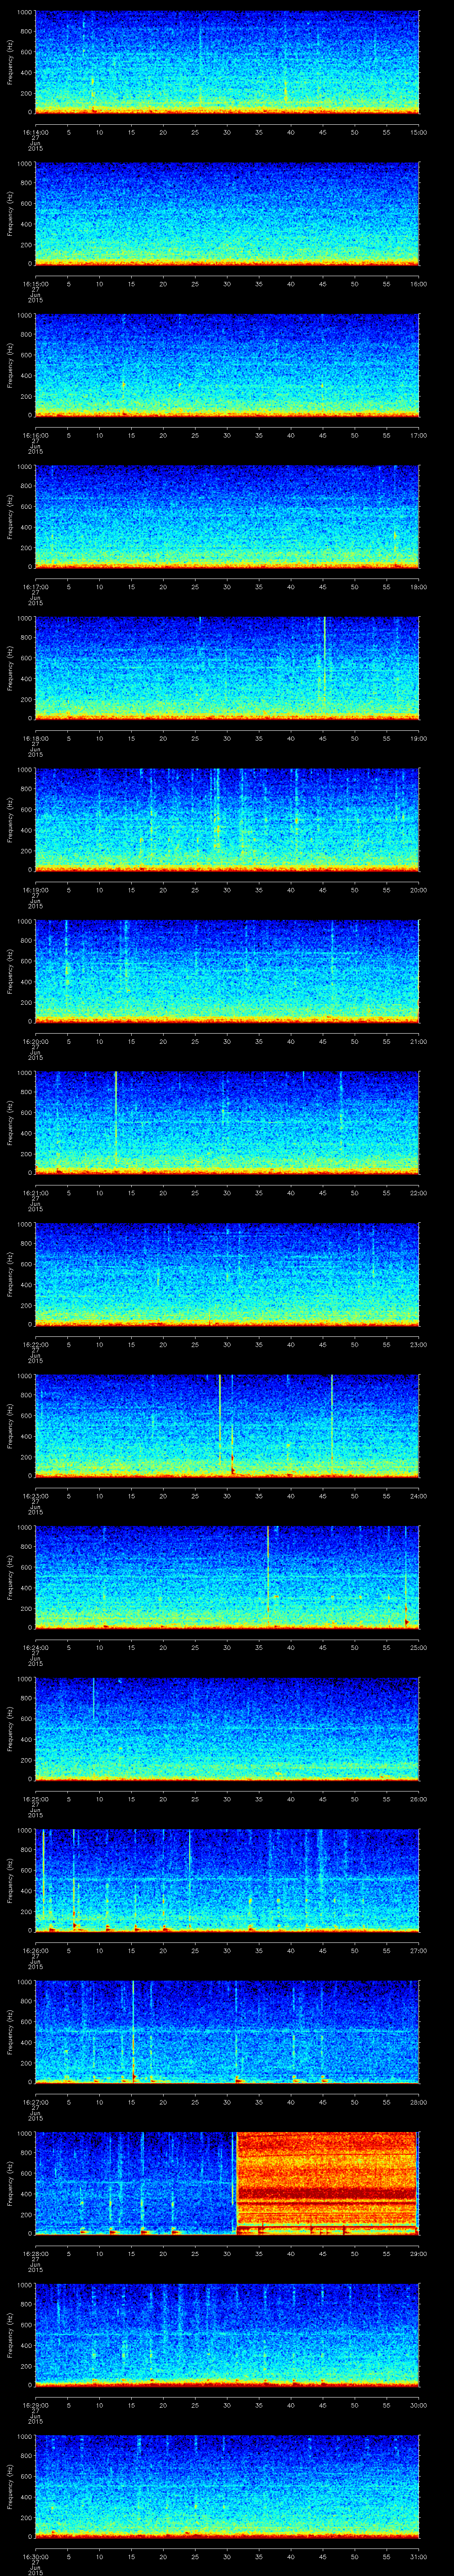Open the spectrogram panel starting at 16:23:00
The image size is (454, 2576).
pyautogui.click(x=227, y=1425)
